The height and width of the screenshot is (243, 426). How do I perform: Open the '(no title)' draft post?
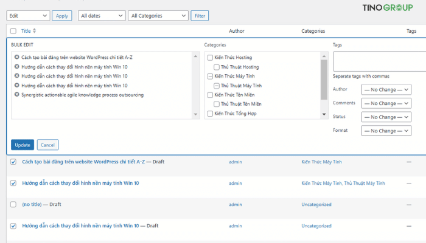pyautogui.click(x=32, y=204)
